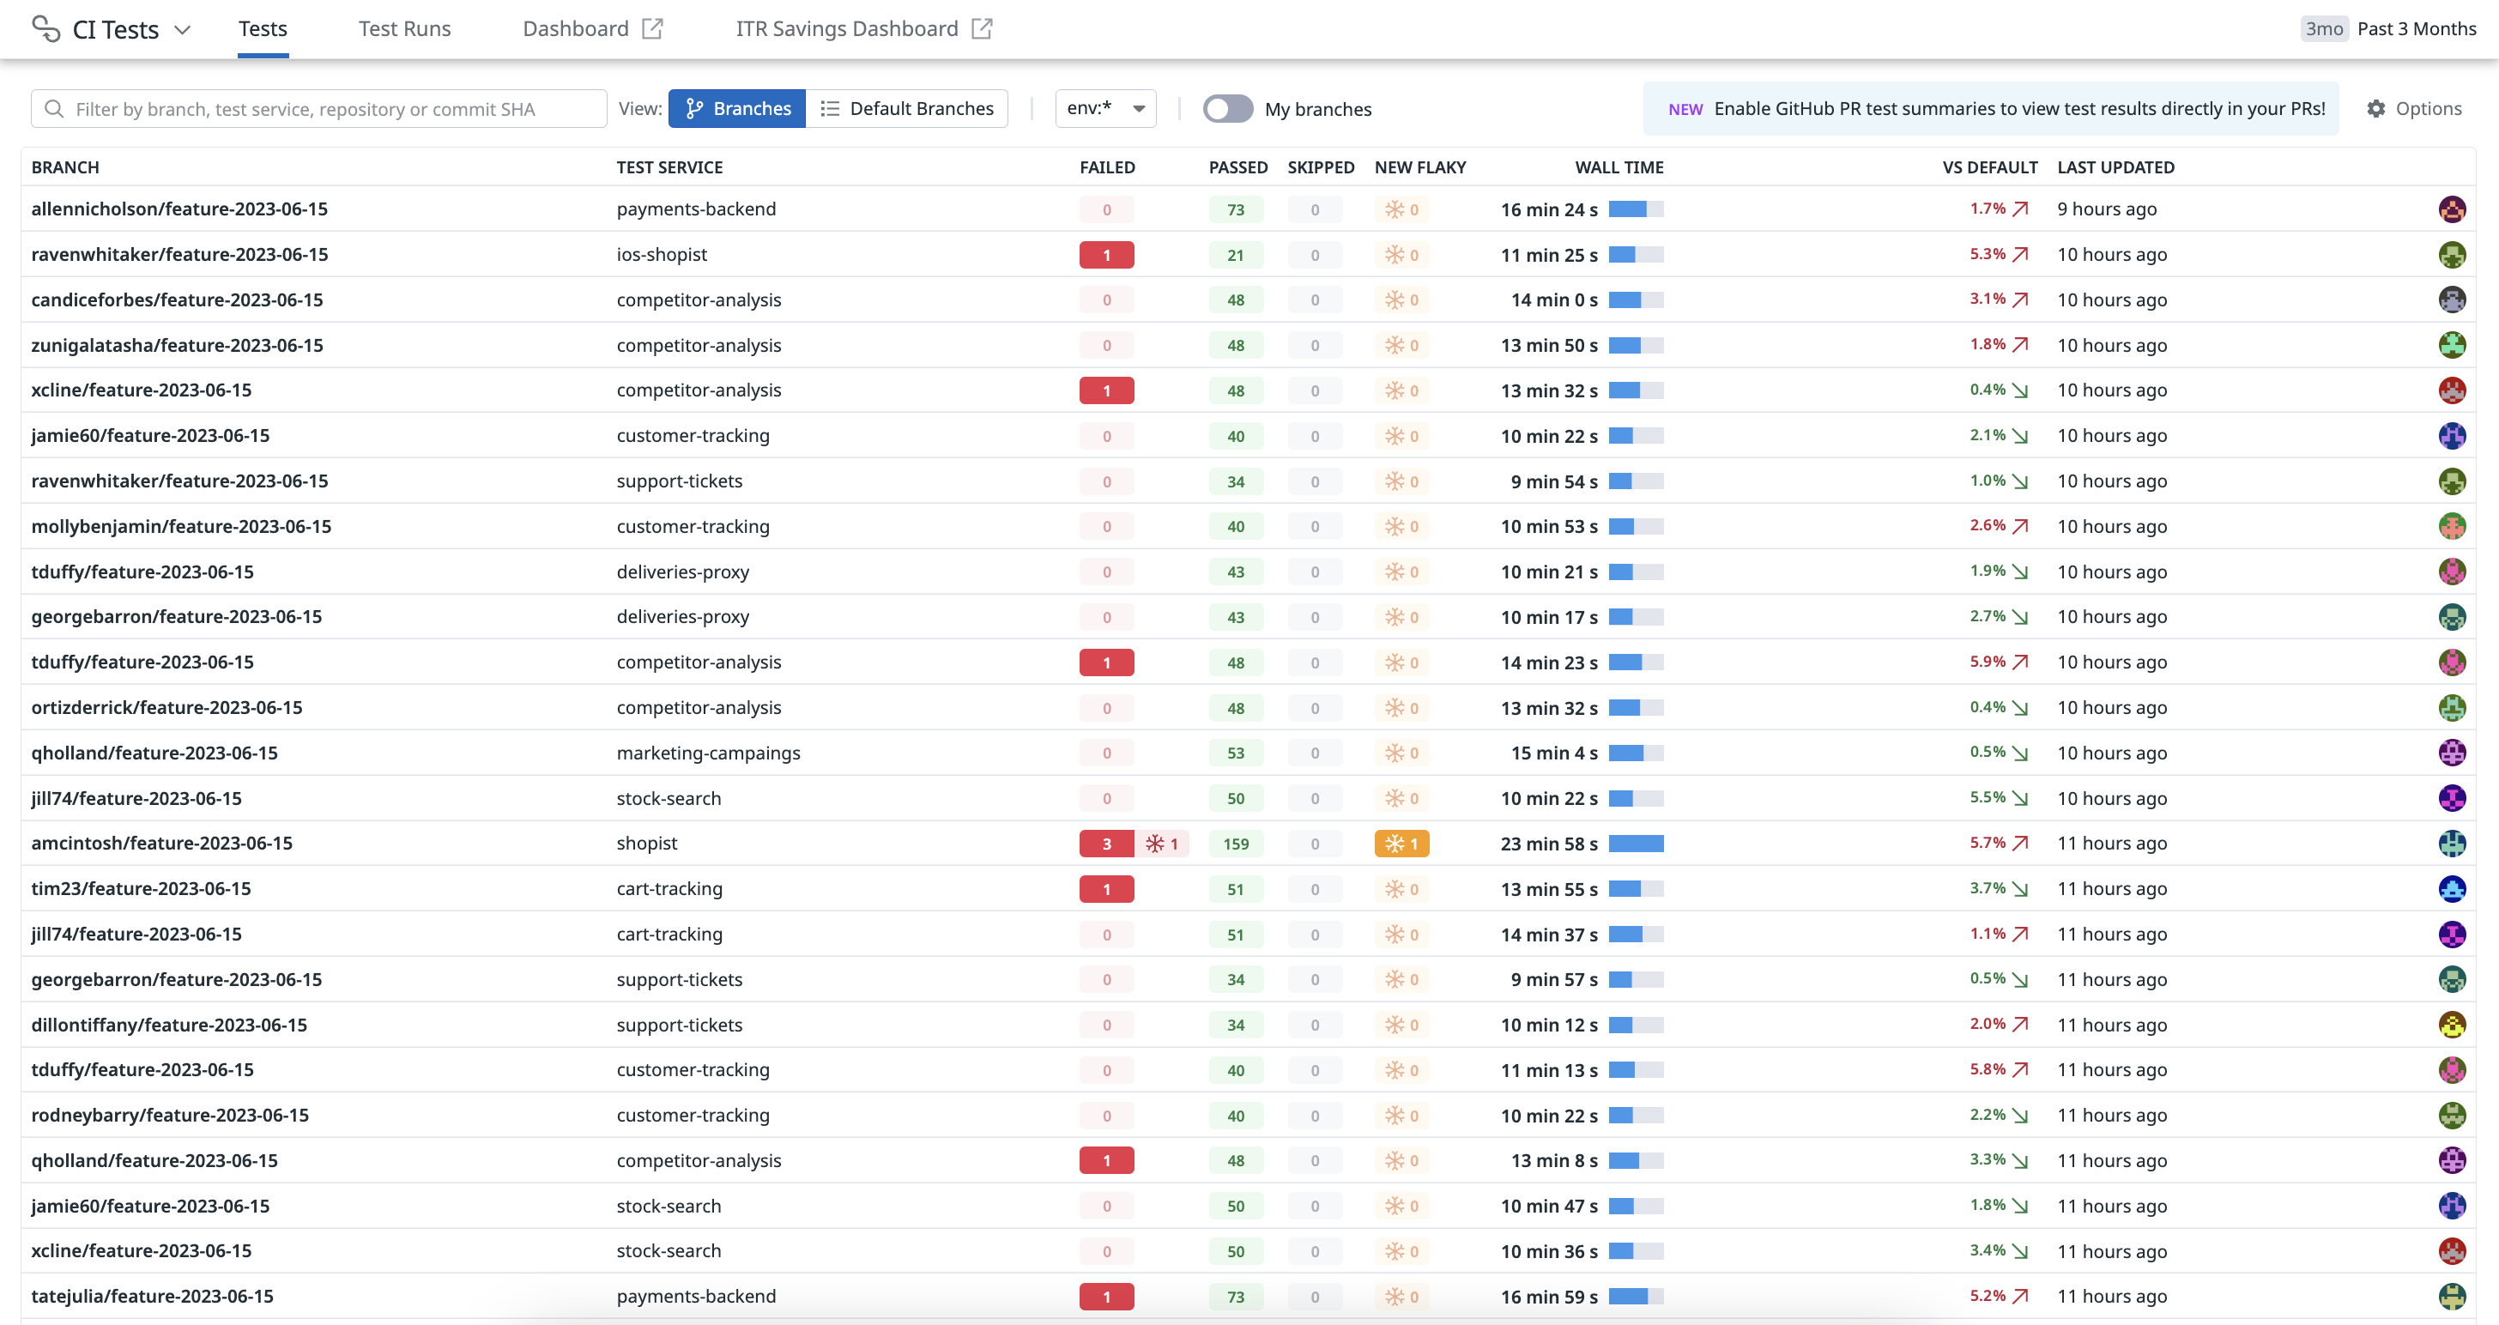Image resolution: width=2499 pixels, height=1325 pixels.
Task: Click wall time bar for amcintosh row
Action: point(1636,844)
